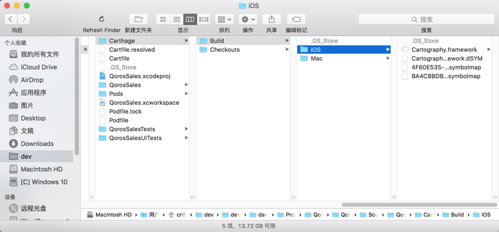Open the 操作 gear action menu
Image resolution: width=499 pixels, height=232 pixels.
click(248, 19)
